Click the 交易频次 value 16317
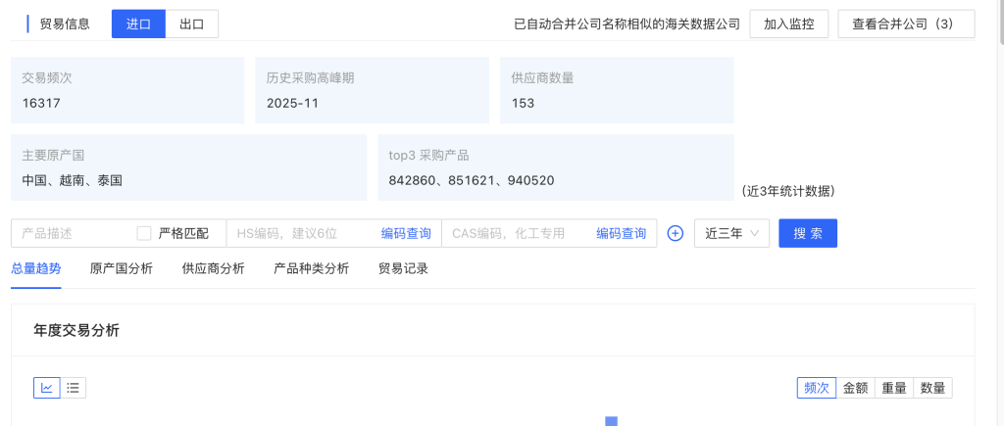 41,103
